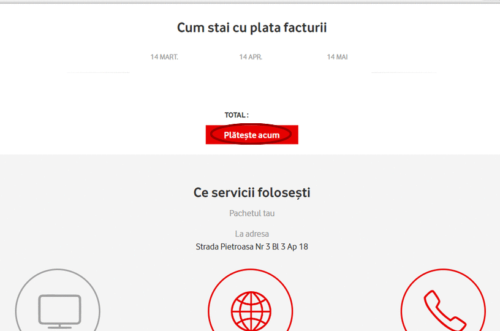Select the gray television service icon
Image resolution: width=500 pixels, height=331 pixels.
tap(59, 310)
